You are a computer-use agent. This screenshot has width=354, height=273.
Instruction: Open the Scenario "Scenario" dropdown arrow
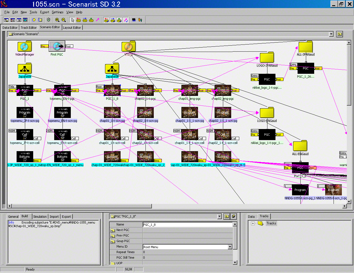tap(331, 34)
